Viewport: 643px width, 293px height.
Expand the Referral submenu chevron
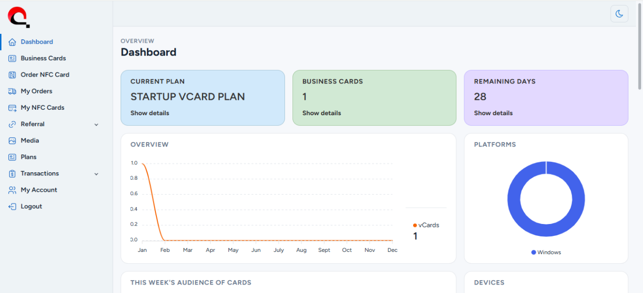tap(96, 125)
